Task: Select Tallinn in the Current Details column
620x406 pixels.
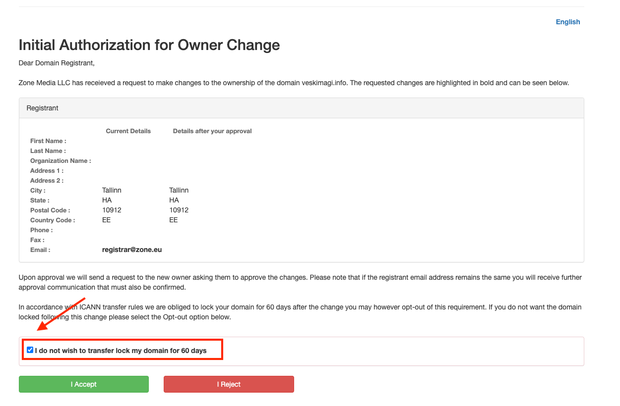Action: (x=112, y=191)
